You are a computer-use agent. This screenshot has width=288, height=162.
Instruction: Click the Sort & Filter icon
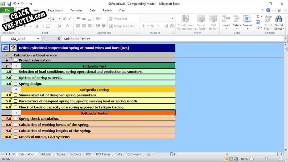coord(268,19)
